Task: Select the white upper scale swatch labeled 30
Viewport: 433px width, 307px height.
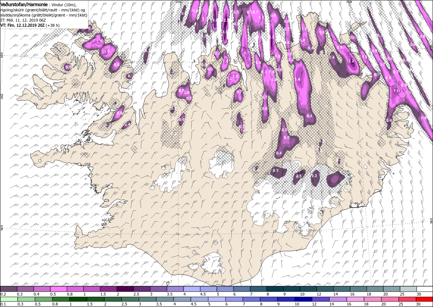Action: click(x=425, y=289)
